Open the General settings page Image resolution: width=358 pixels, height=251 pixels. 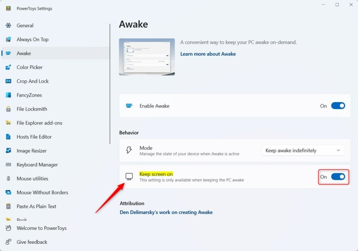click(x=56, y=25)
